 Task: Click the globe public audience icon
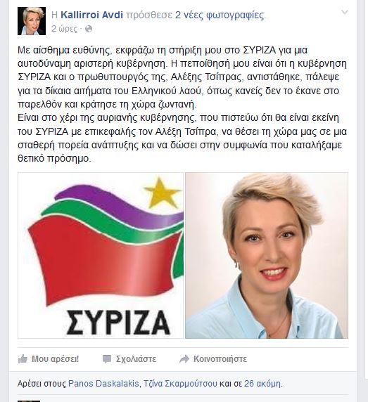tap(89, 29)
